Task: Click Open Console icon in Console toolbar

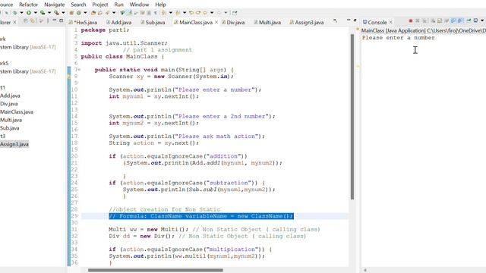Action: point(475,20)
